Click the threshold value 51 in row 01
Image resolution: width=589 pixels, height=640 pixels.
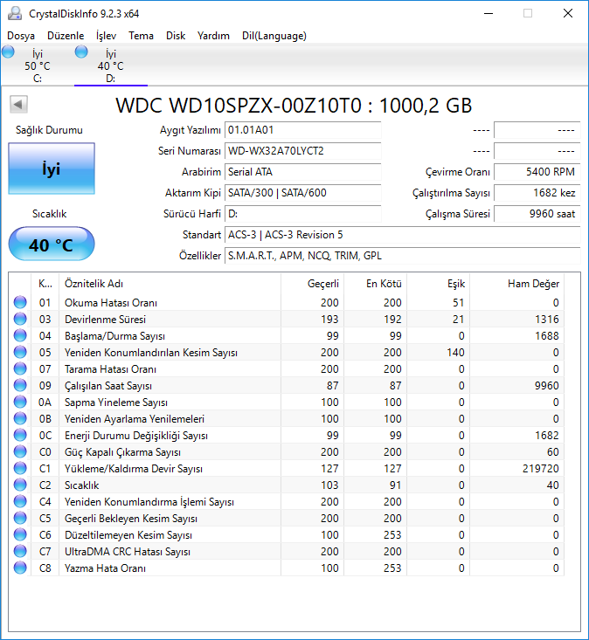click(458, 302)
